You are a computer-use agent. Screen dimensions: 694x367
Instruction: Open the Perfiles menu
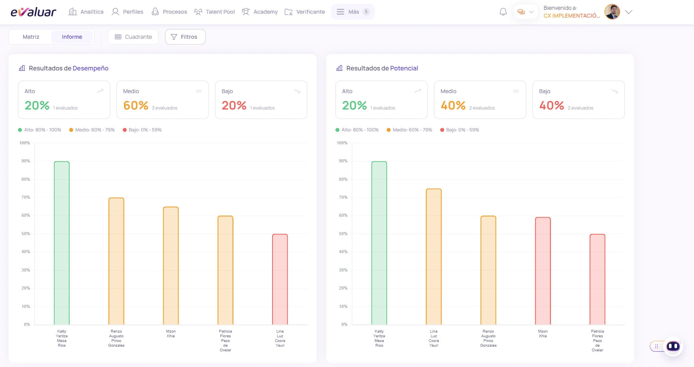[127, 12]
